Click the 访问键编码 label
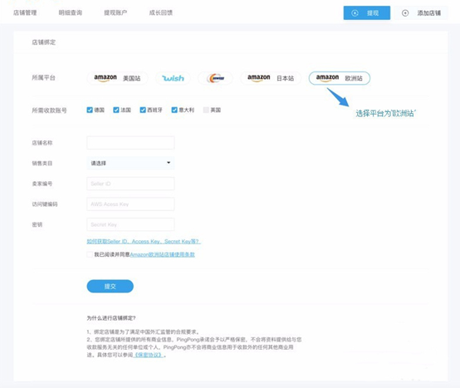460x388 pixels. point(45,204)
